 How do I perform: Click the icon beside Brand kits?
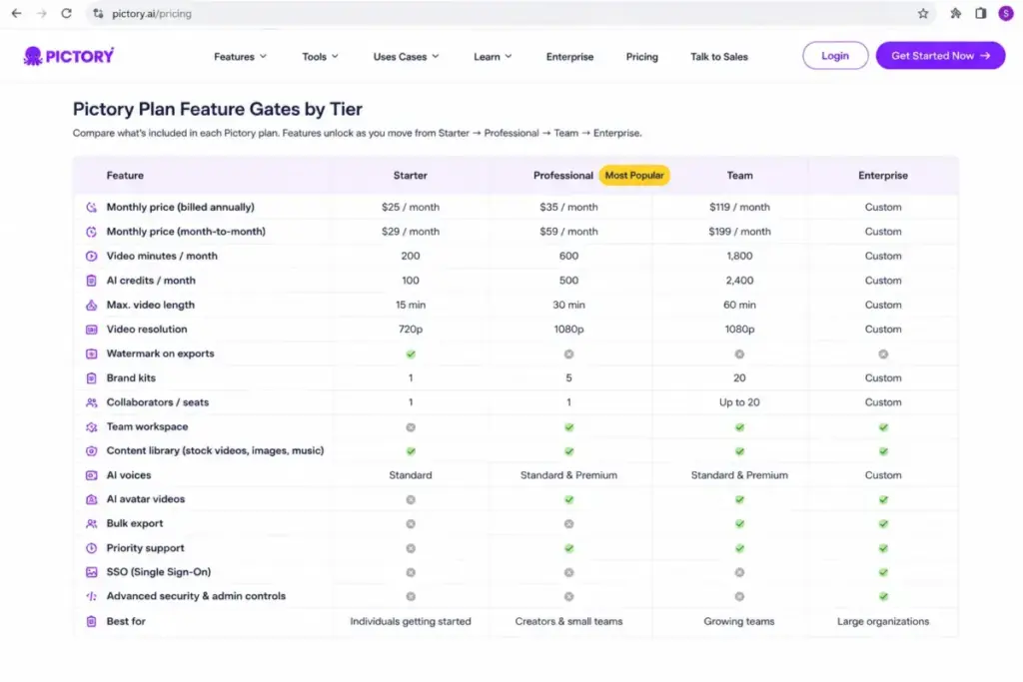91,378
